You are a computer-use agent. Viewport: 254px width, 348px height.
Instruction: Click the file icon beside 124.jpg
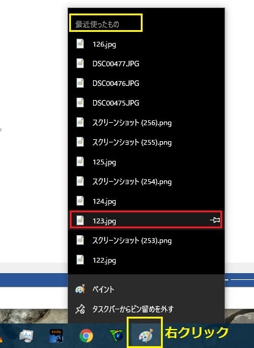coord(80,201)
